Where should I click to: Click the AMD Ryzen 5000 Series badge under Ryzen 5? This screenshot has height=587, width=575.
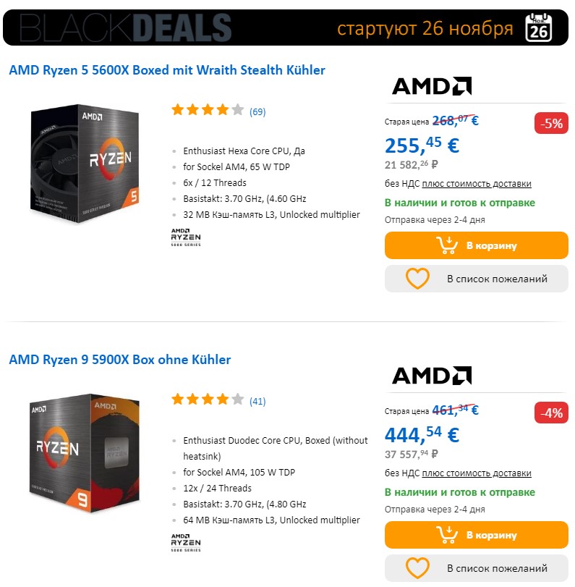coord(186,237)
